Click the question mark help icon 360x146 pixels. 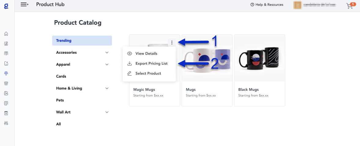click(x=252, y=5)
